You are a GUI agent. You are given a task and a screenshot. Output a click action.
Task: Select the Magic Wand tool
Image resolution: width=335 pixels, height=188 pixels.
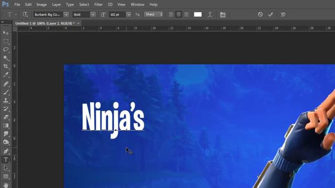click(6, 58)
